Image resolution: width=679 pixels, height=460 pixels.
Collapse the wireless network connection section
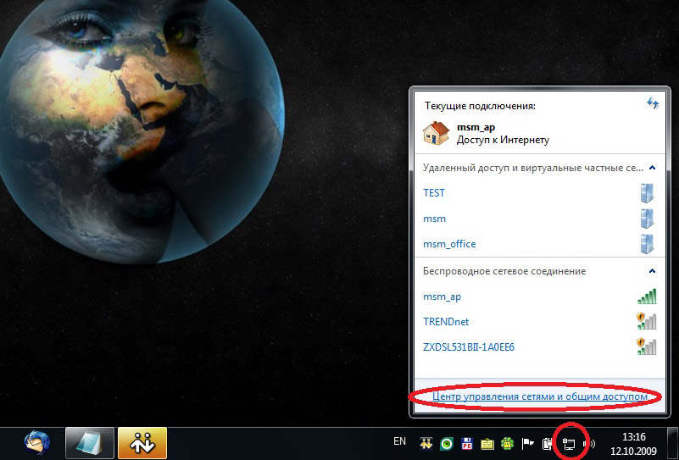coord(652,271)
